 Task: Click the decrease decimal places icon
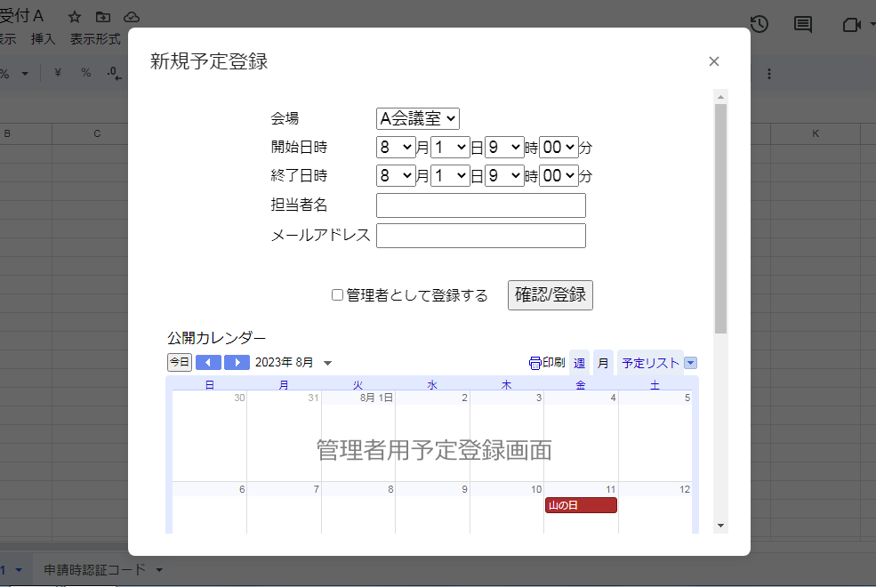click(x=114, y=73)
